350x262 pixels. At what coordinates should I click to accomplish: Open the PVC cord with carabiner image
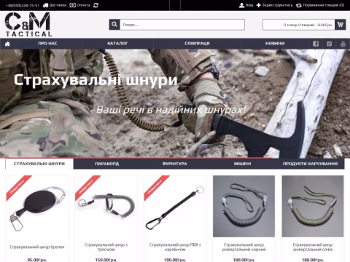(175, 206)
